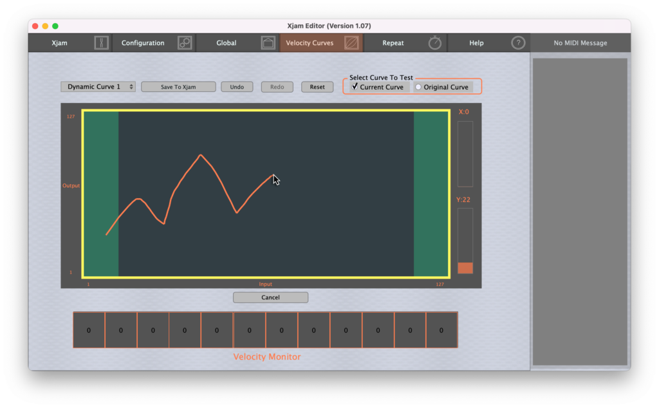Image resolution: width=659 pixels, height=408 pixels.
Task: Click the Configuration gears icon
Action: click(185, 43)
